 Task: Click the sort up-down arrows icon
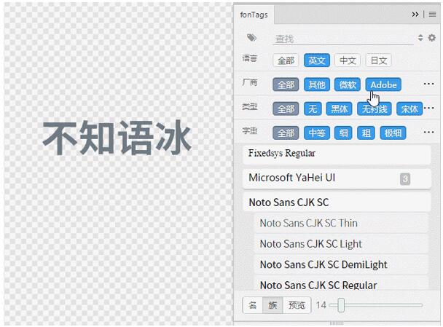click(x=420, y=38)
